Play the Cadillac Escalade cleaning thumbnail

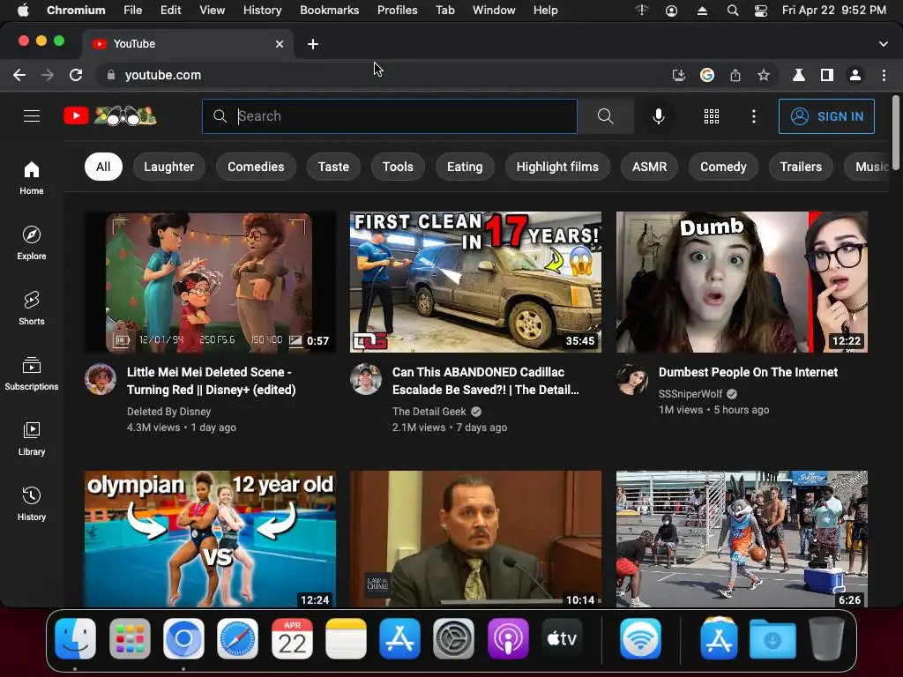[x=475, y=282]
